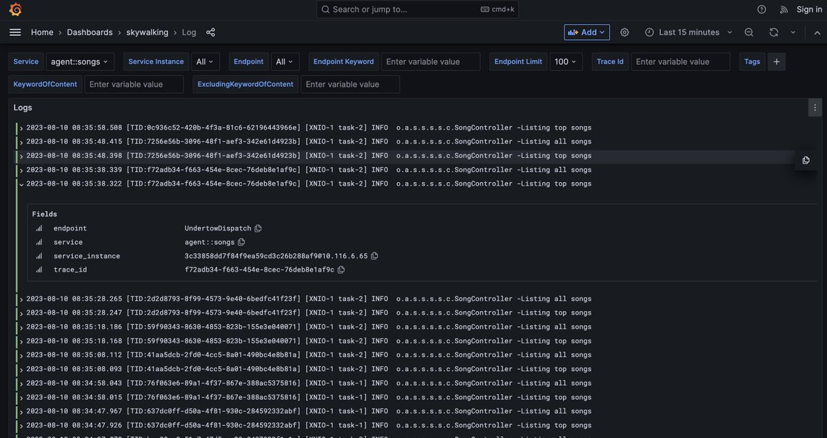Open the Logs panel three-dot menu

coord(815,108)
